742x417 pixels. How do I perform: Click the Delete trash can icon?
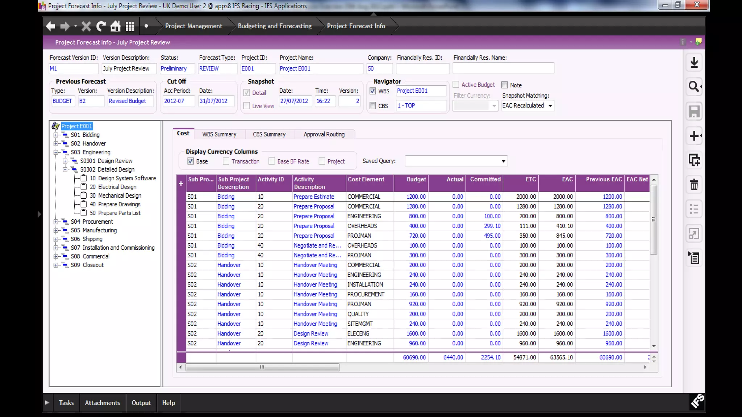[694, 185]
